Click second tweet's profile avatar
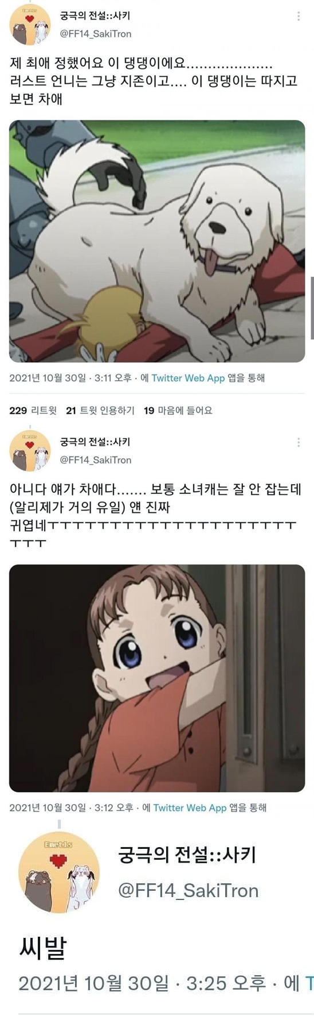This screenshot has width=314, height=1016. pos(30,451)
